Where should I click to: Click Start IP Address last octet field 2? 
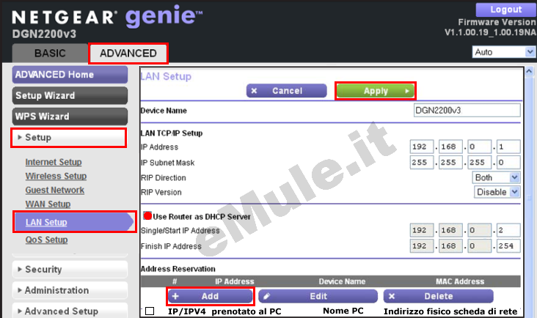click(508, 231)
